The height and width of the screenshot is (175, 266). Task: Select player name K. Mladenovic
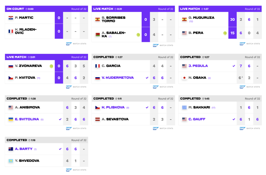coord(25,31)
